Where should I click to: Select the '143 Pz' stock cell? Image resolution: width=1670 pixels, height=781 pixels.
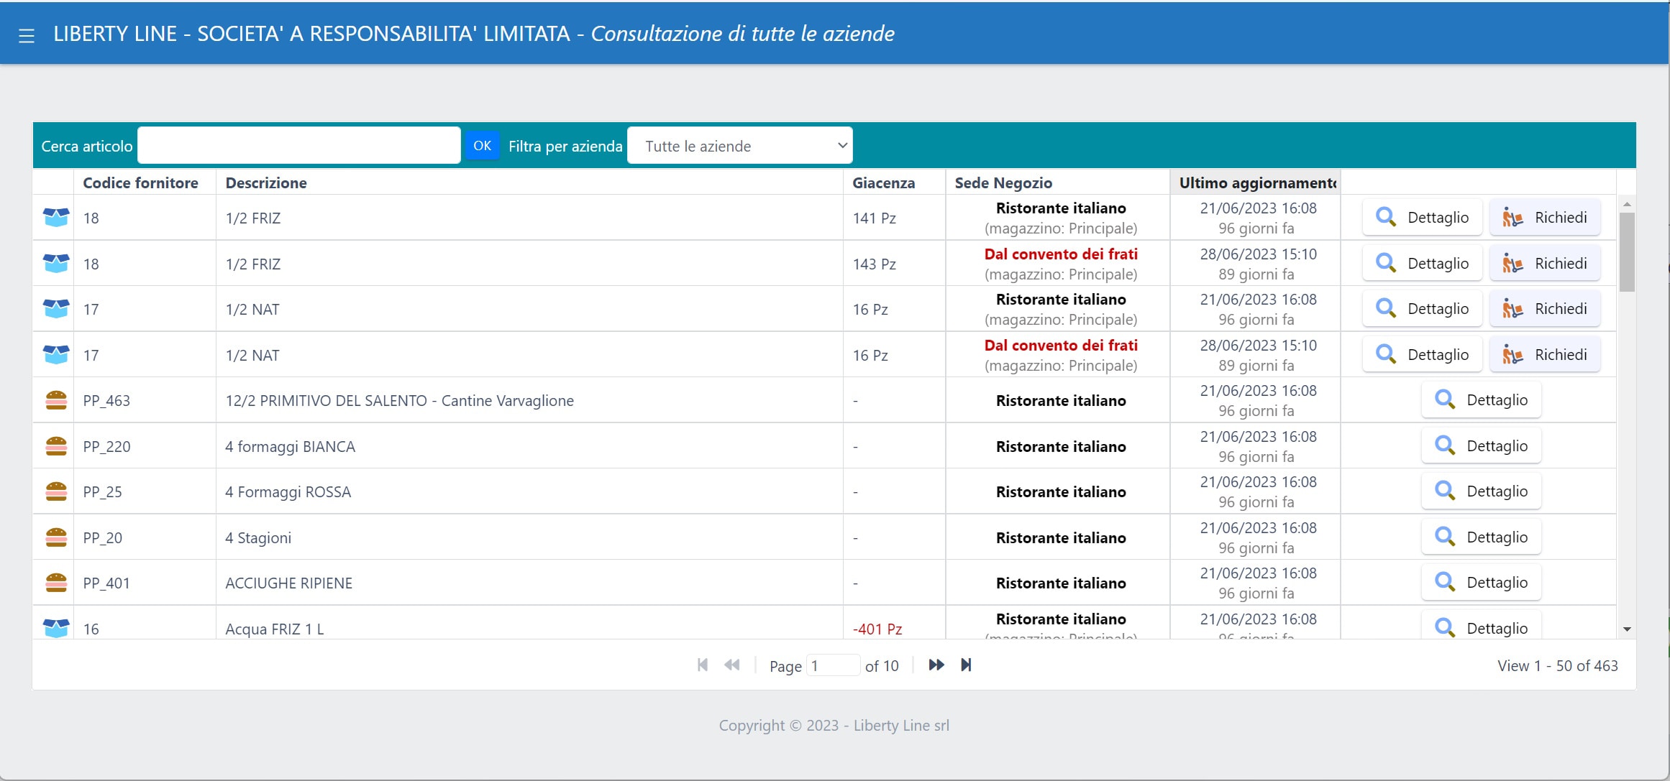(x=894, y=264)
